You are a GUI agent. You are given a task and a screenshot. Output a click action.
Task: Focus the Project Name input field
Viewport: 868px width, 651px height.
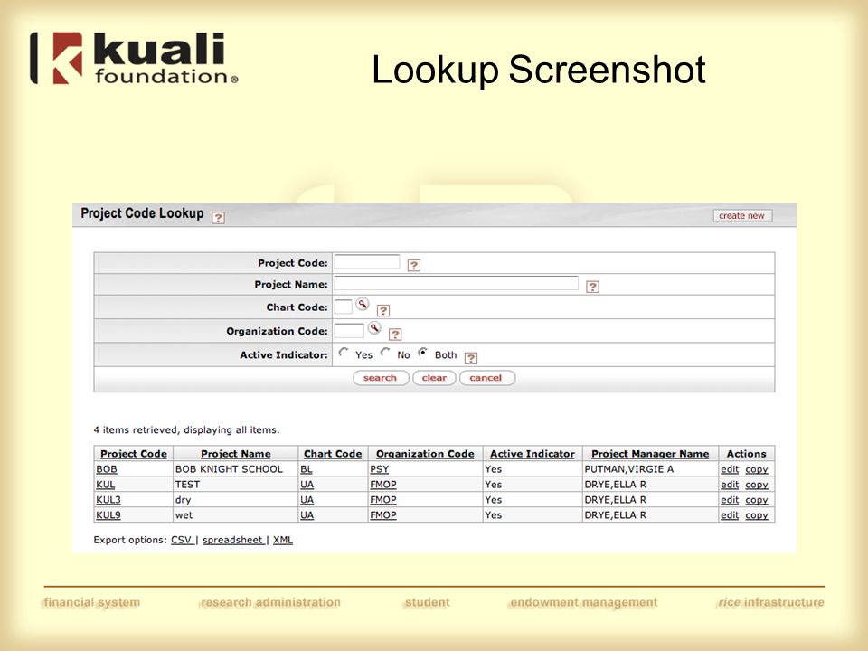point(456,283)
